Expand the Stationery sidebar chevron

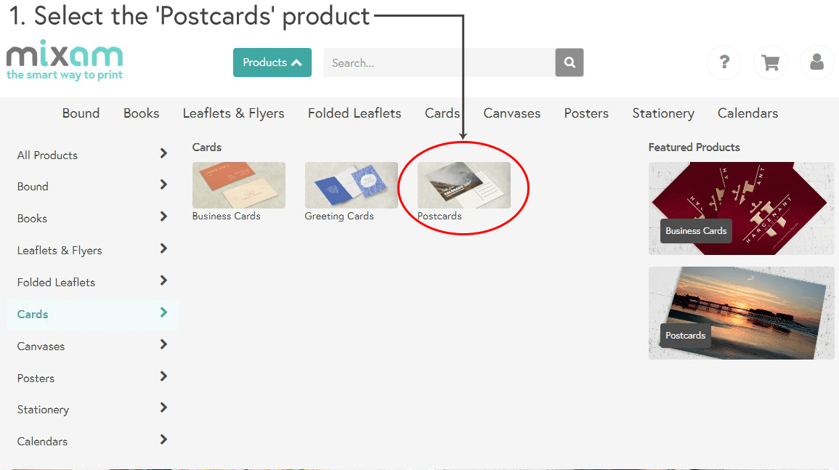pyautogui.click(x=163, y=408)
